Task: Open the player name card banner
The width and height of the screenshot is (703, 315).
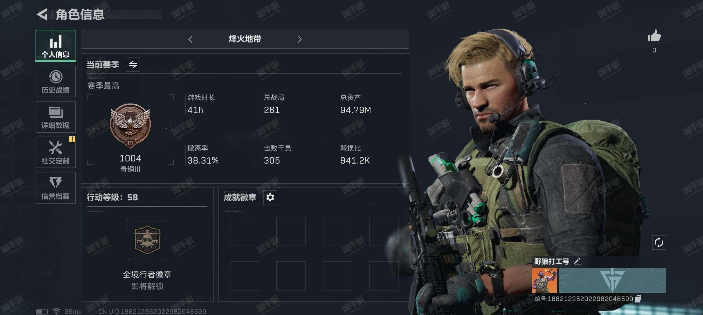Action: pos(612,280)
